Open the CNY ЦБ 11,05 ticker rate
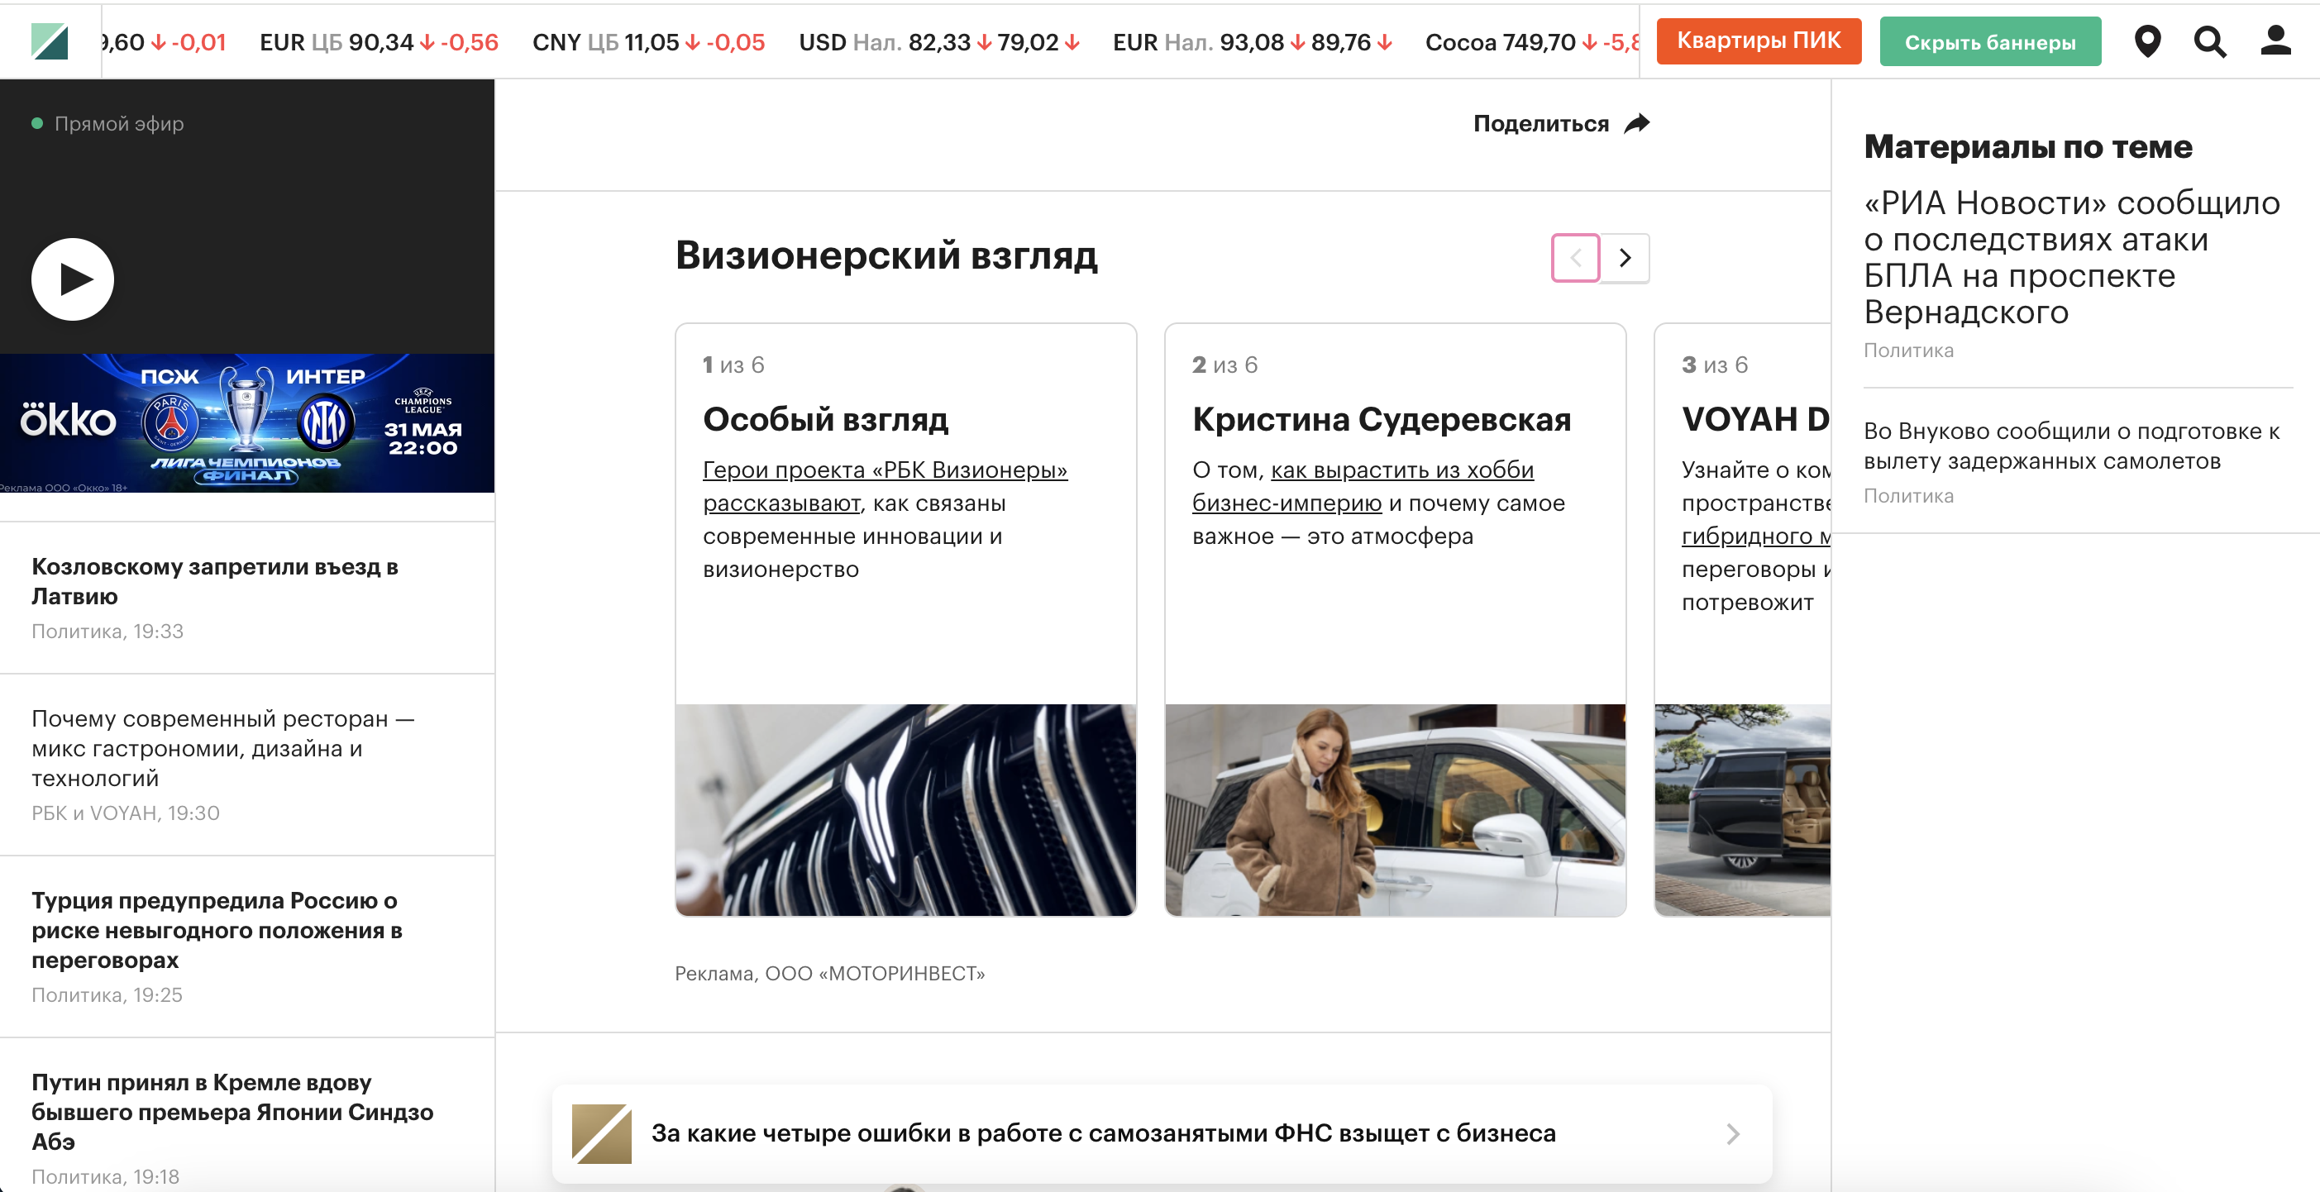2320x1192 pixels. [648, 42]
